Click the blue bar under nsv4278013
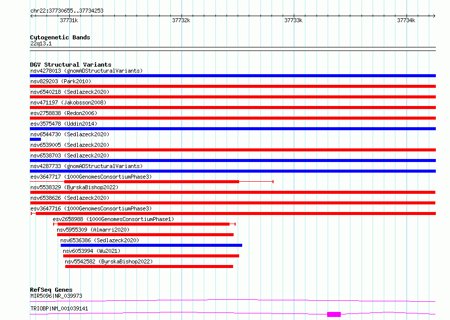The width and height of the screenshot is (450, 320). click(x=233, y=76)
